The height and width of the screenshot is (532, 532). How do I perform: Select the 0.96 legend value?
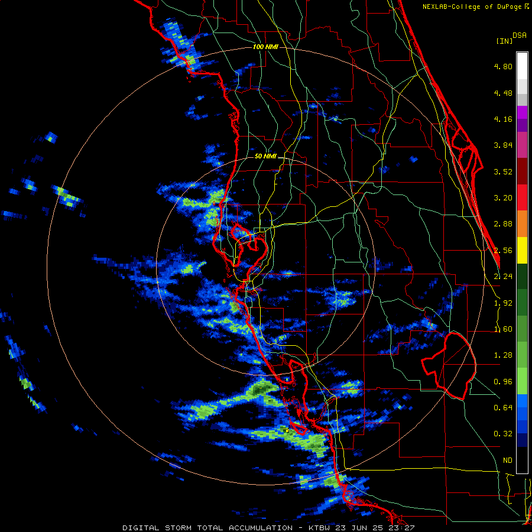[503, 382]
